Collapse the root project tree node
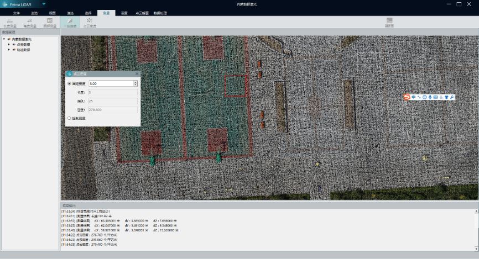Screen dimensions: 479x259 [x=4, y=39]
